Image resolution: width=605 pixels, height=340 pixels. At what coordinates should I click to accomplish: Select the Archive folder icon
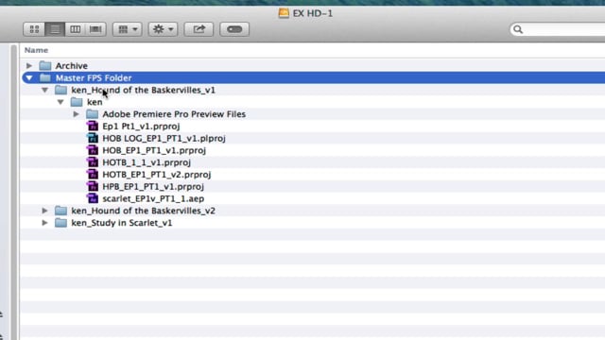[45, 66]
